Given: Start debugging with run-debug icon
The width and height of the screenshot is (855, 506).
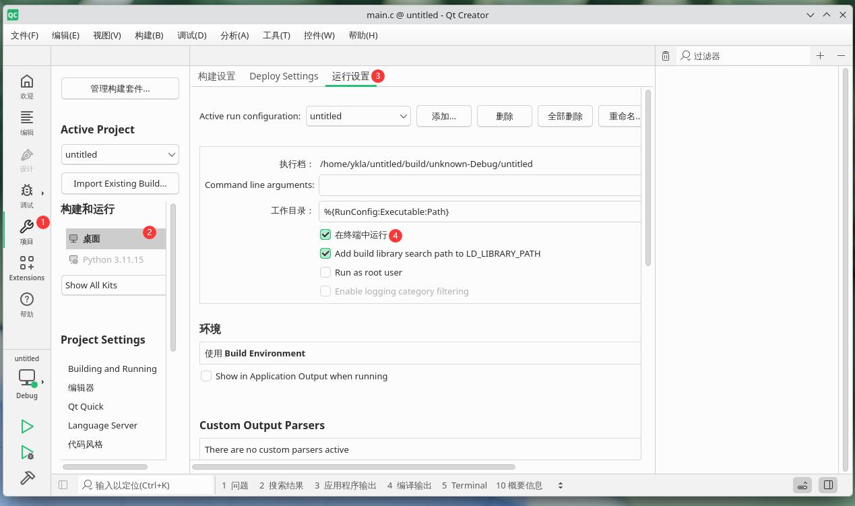Looking at the screenshot, I should click(27, 452).
